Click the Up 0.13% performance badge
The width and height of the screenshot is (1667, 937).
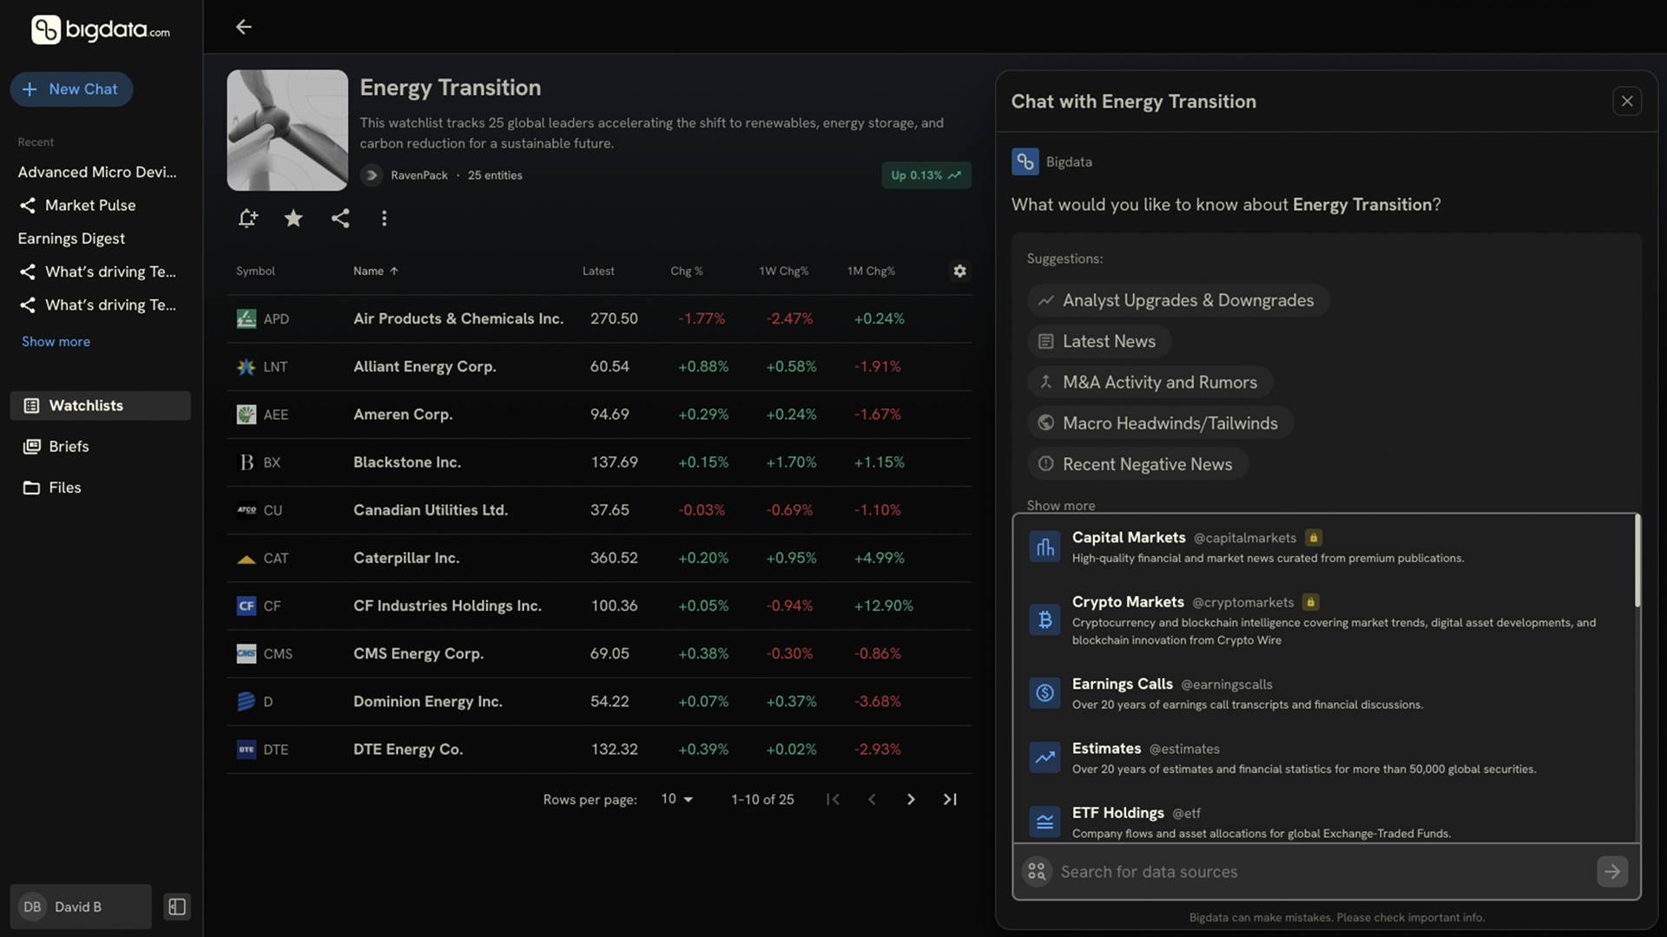[x=926, y=175]
